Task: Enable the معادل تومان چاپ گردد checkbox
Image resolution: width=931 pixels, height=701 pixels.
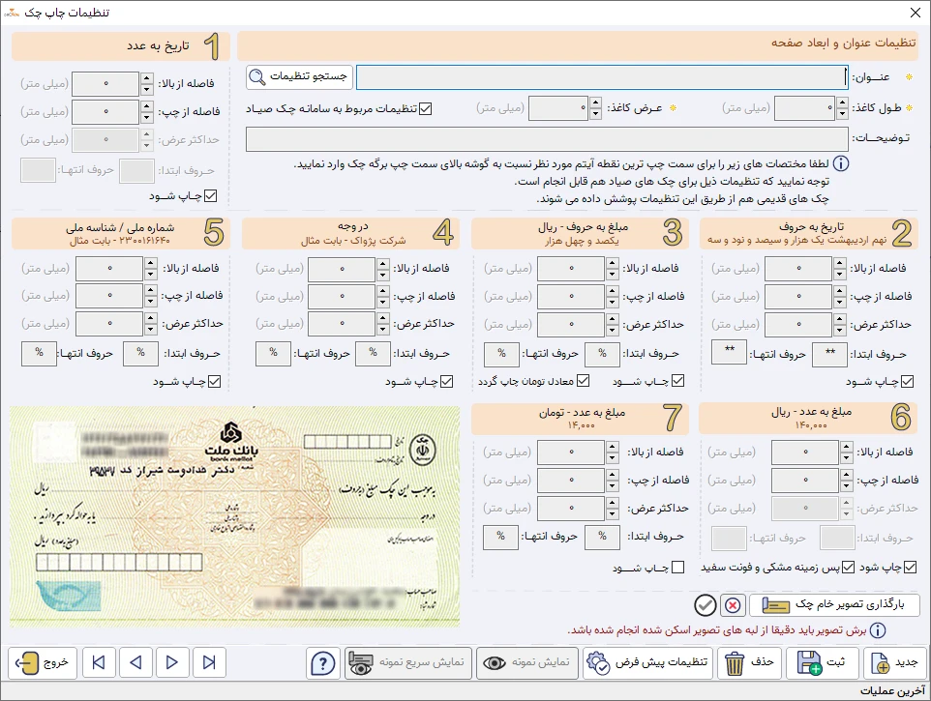Action: tap(584, 381)
